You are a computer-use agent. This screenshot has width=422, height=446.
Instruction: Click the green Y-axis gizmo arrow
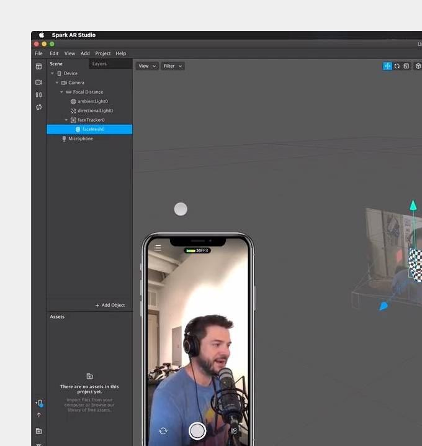pyautogui.click(x=413, y=206)
